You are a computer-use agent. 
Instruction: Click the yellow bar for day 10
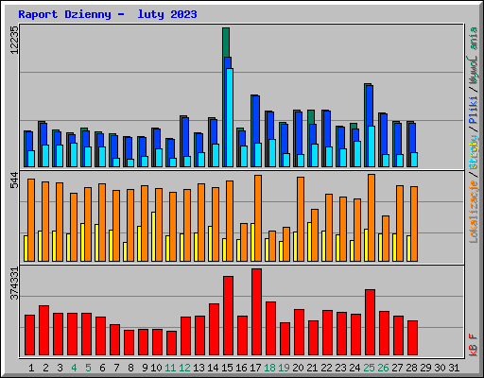153,236
